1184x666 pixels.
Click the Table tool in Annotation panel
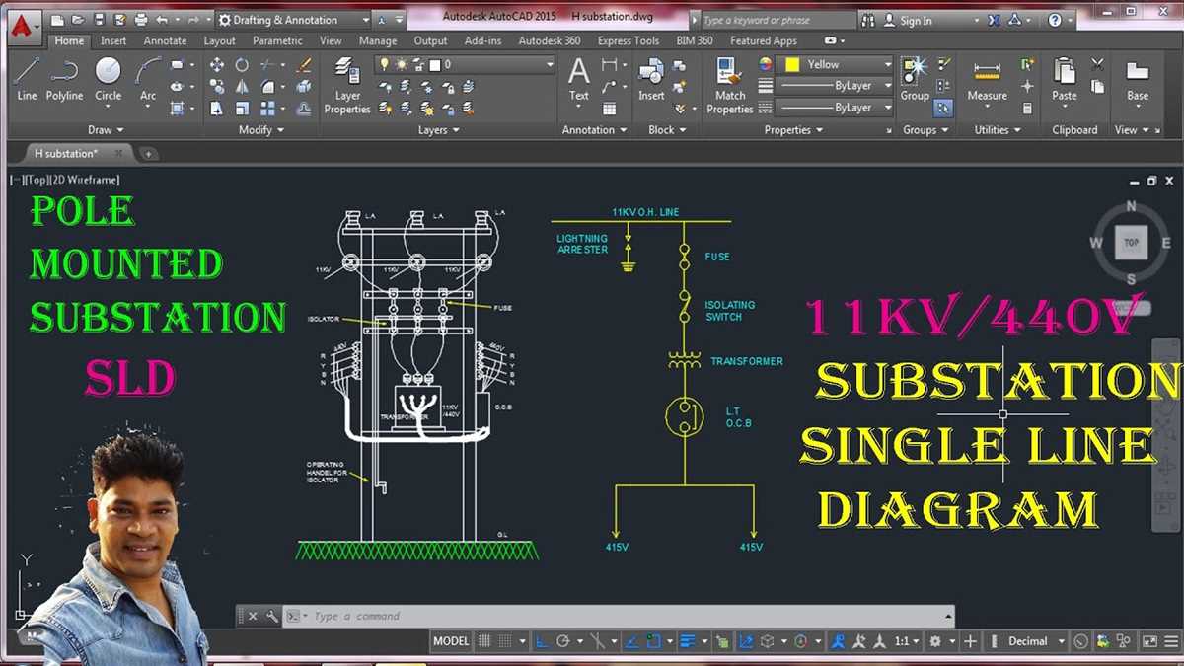coord(610,109)
